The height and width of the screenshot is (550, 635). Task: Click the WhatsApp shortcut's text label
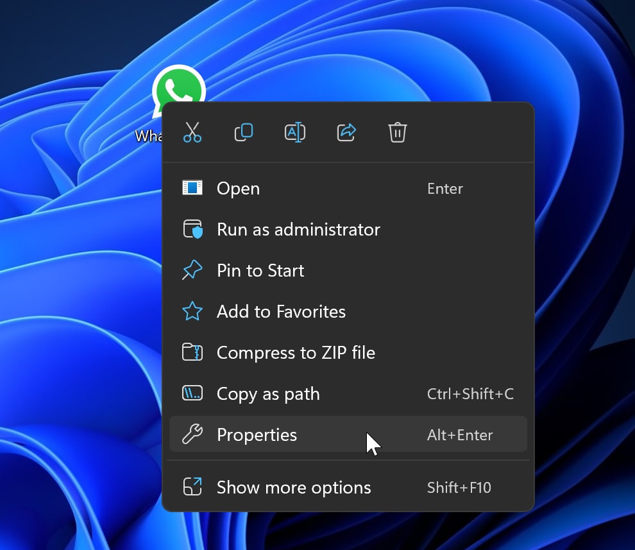pyautogui.click(x=148, y=136)
